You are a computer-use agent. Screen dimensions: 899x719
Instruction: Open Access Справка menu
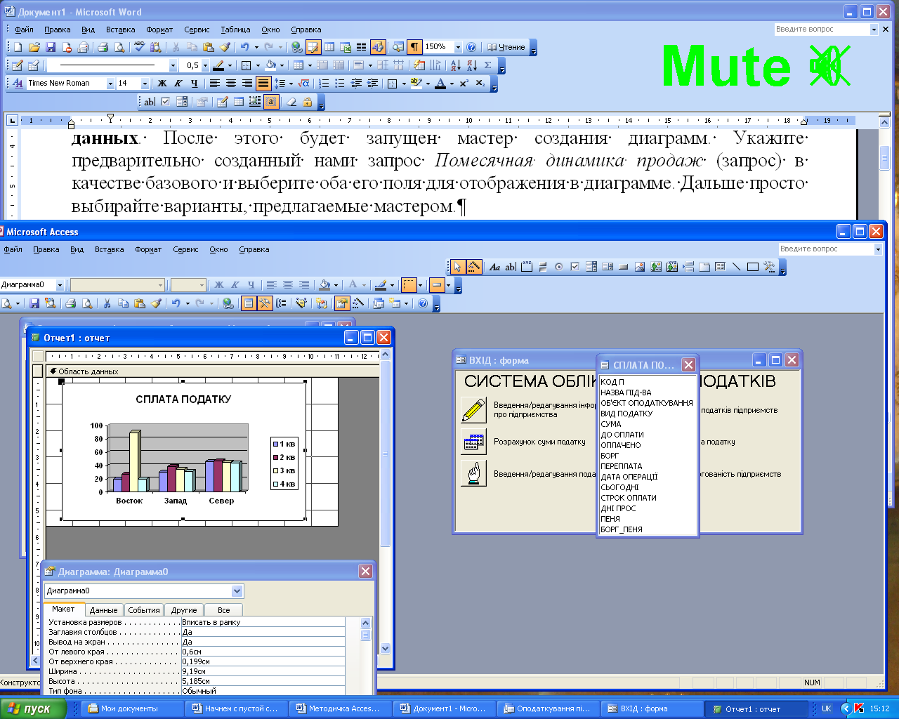tap(254, 249)
